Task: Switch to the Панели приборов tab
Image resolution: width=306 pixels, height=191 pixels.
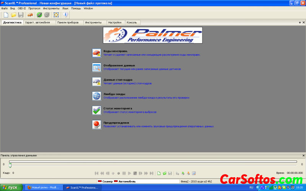Action: (x=67, y=23)
